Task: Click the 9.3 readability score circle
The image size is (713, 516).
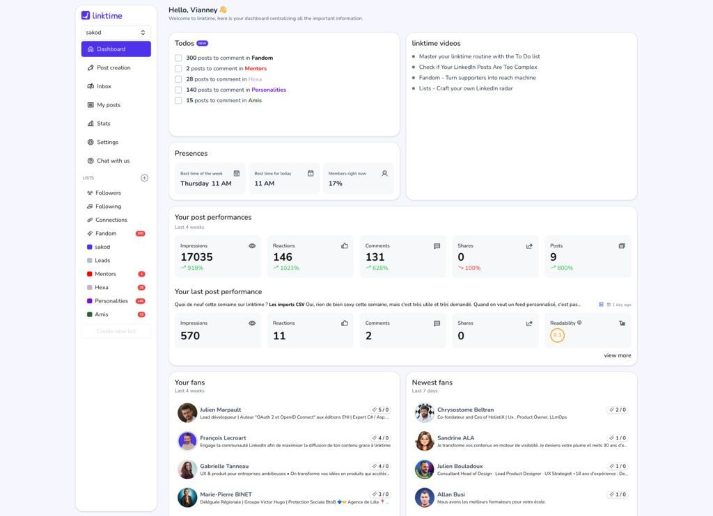Action: tap(558, 336)
